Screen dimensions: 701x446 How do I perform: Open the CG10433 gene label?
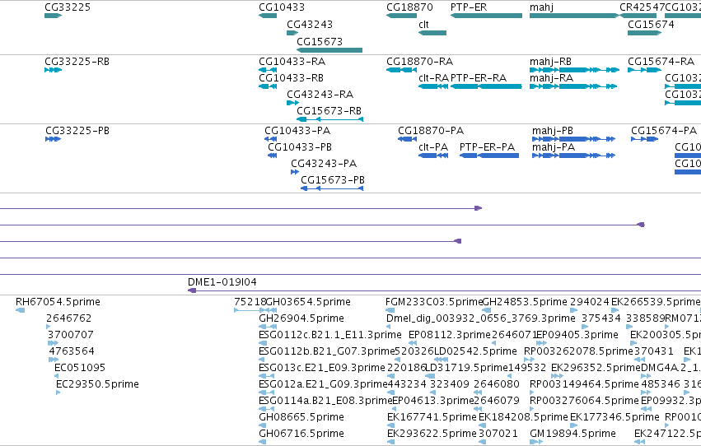click(x=282, y=7)
